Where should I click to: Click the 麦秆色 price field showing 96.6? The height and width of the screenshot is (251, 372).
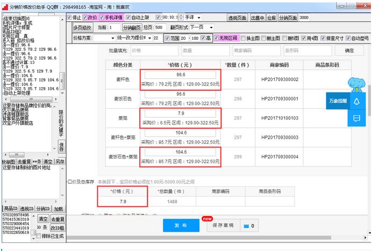(181, 75)
